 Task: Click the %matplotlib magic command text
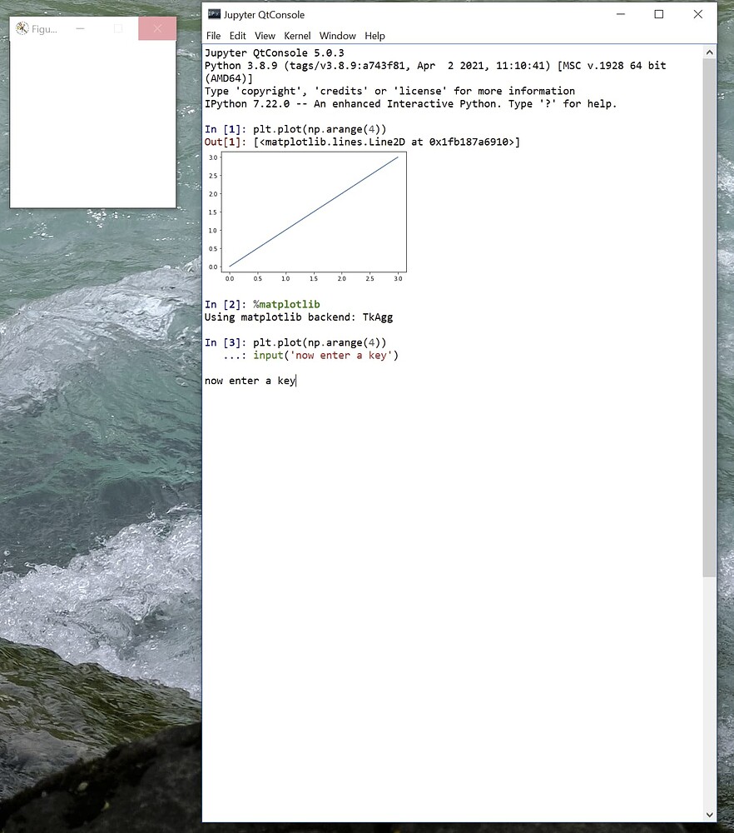pyautogui.click(x=286, y=304)
